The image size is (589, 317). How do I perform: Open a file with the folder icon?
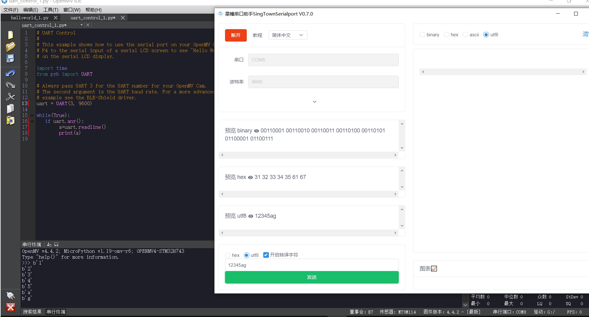pos(10,47)
